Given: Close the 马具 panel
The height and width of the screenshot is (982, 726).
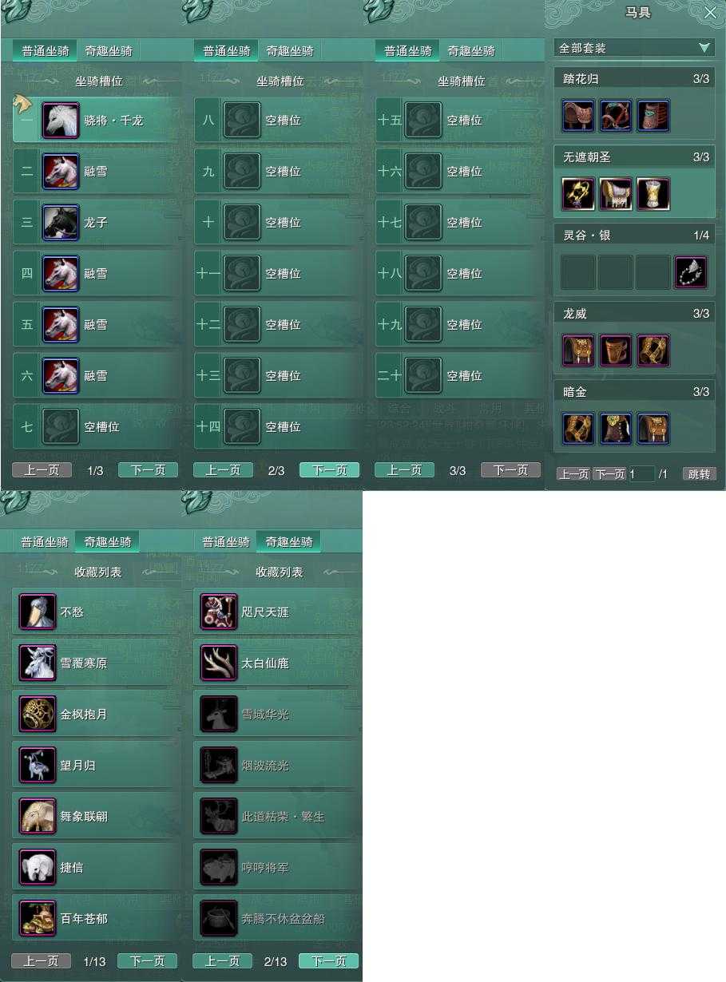Looking at the screenshot, I should (x=710, y=12).
